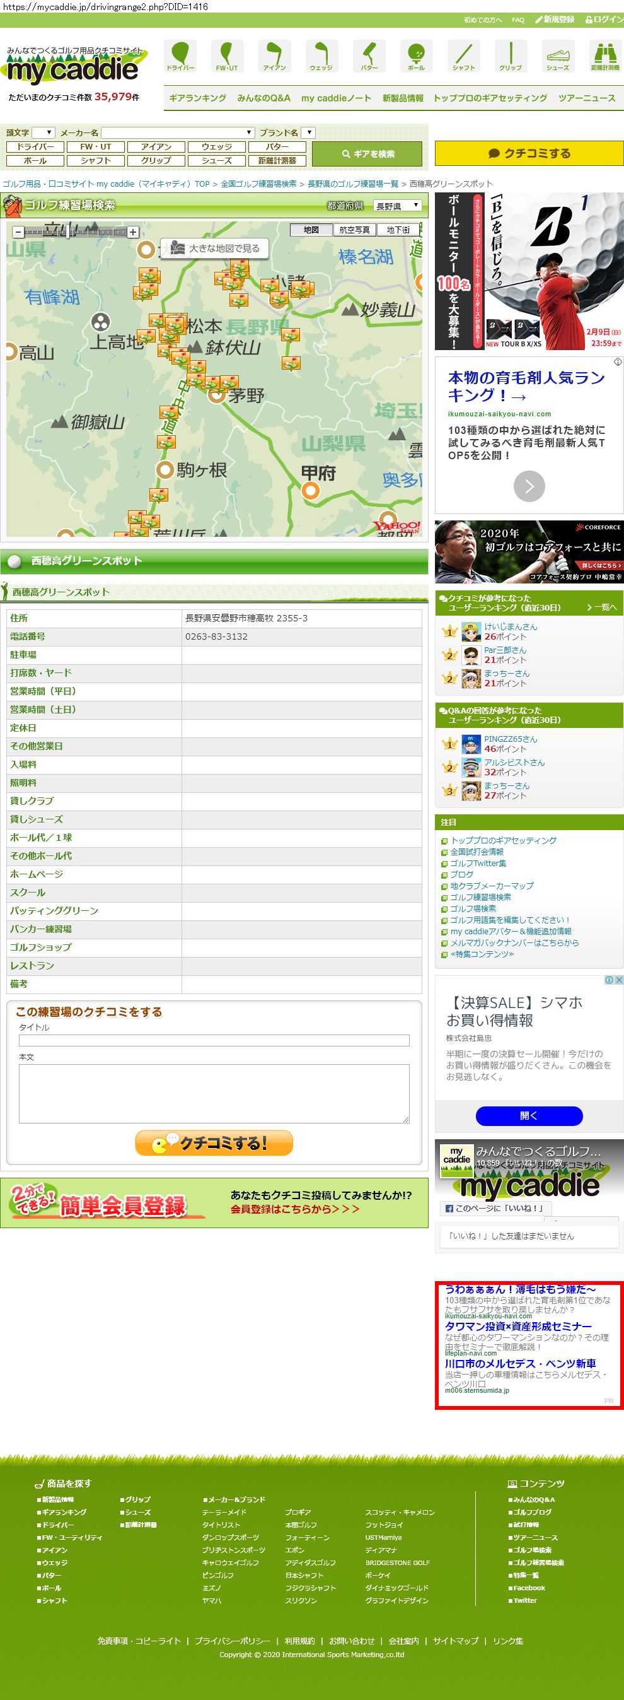This screenshot has width=624, height=1700.
Task: Select the 地図 map mode
Action: click(x=311, y=230)
